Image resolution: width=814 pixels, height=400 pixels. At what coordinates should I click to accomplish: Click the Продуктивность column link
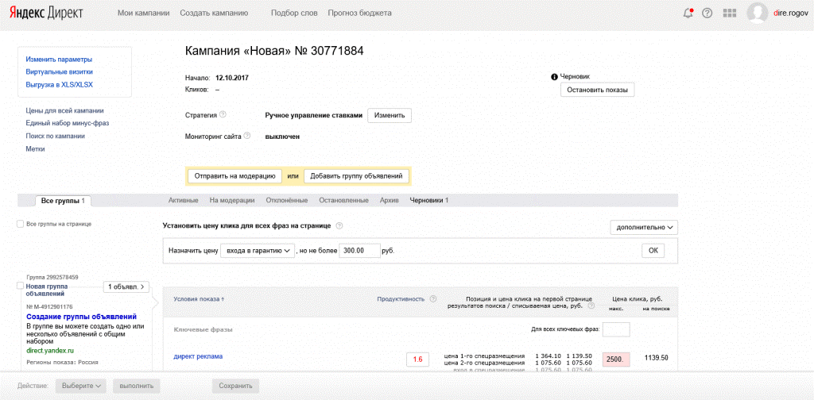tap(401, 299)
